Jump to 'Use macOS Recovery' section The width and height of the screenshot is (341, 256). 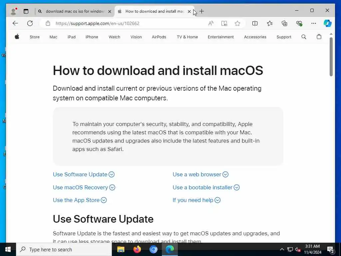click(x=84, y=187)
